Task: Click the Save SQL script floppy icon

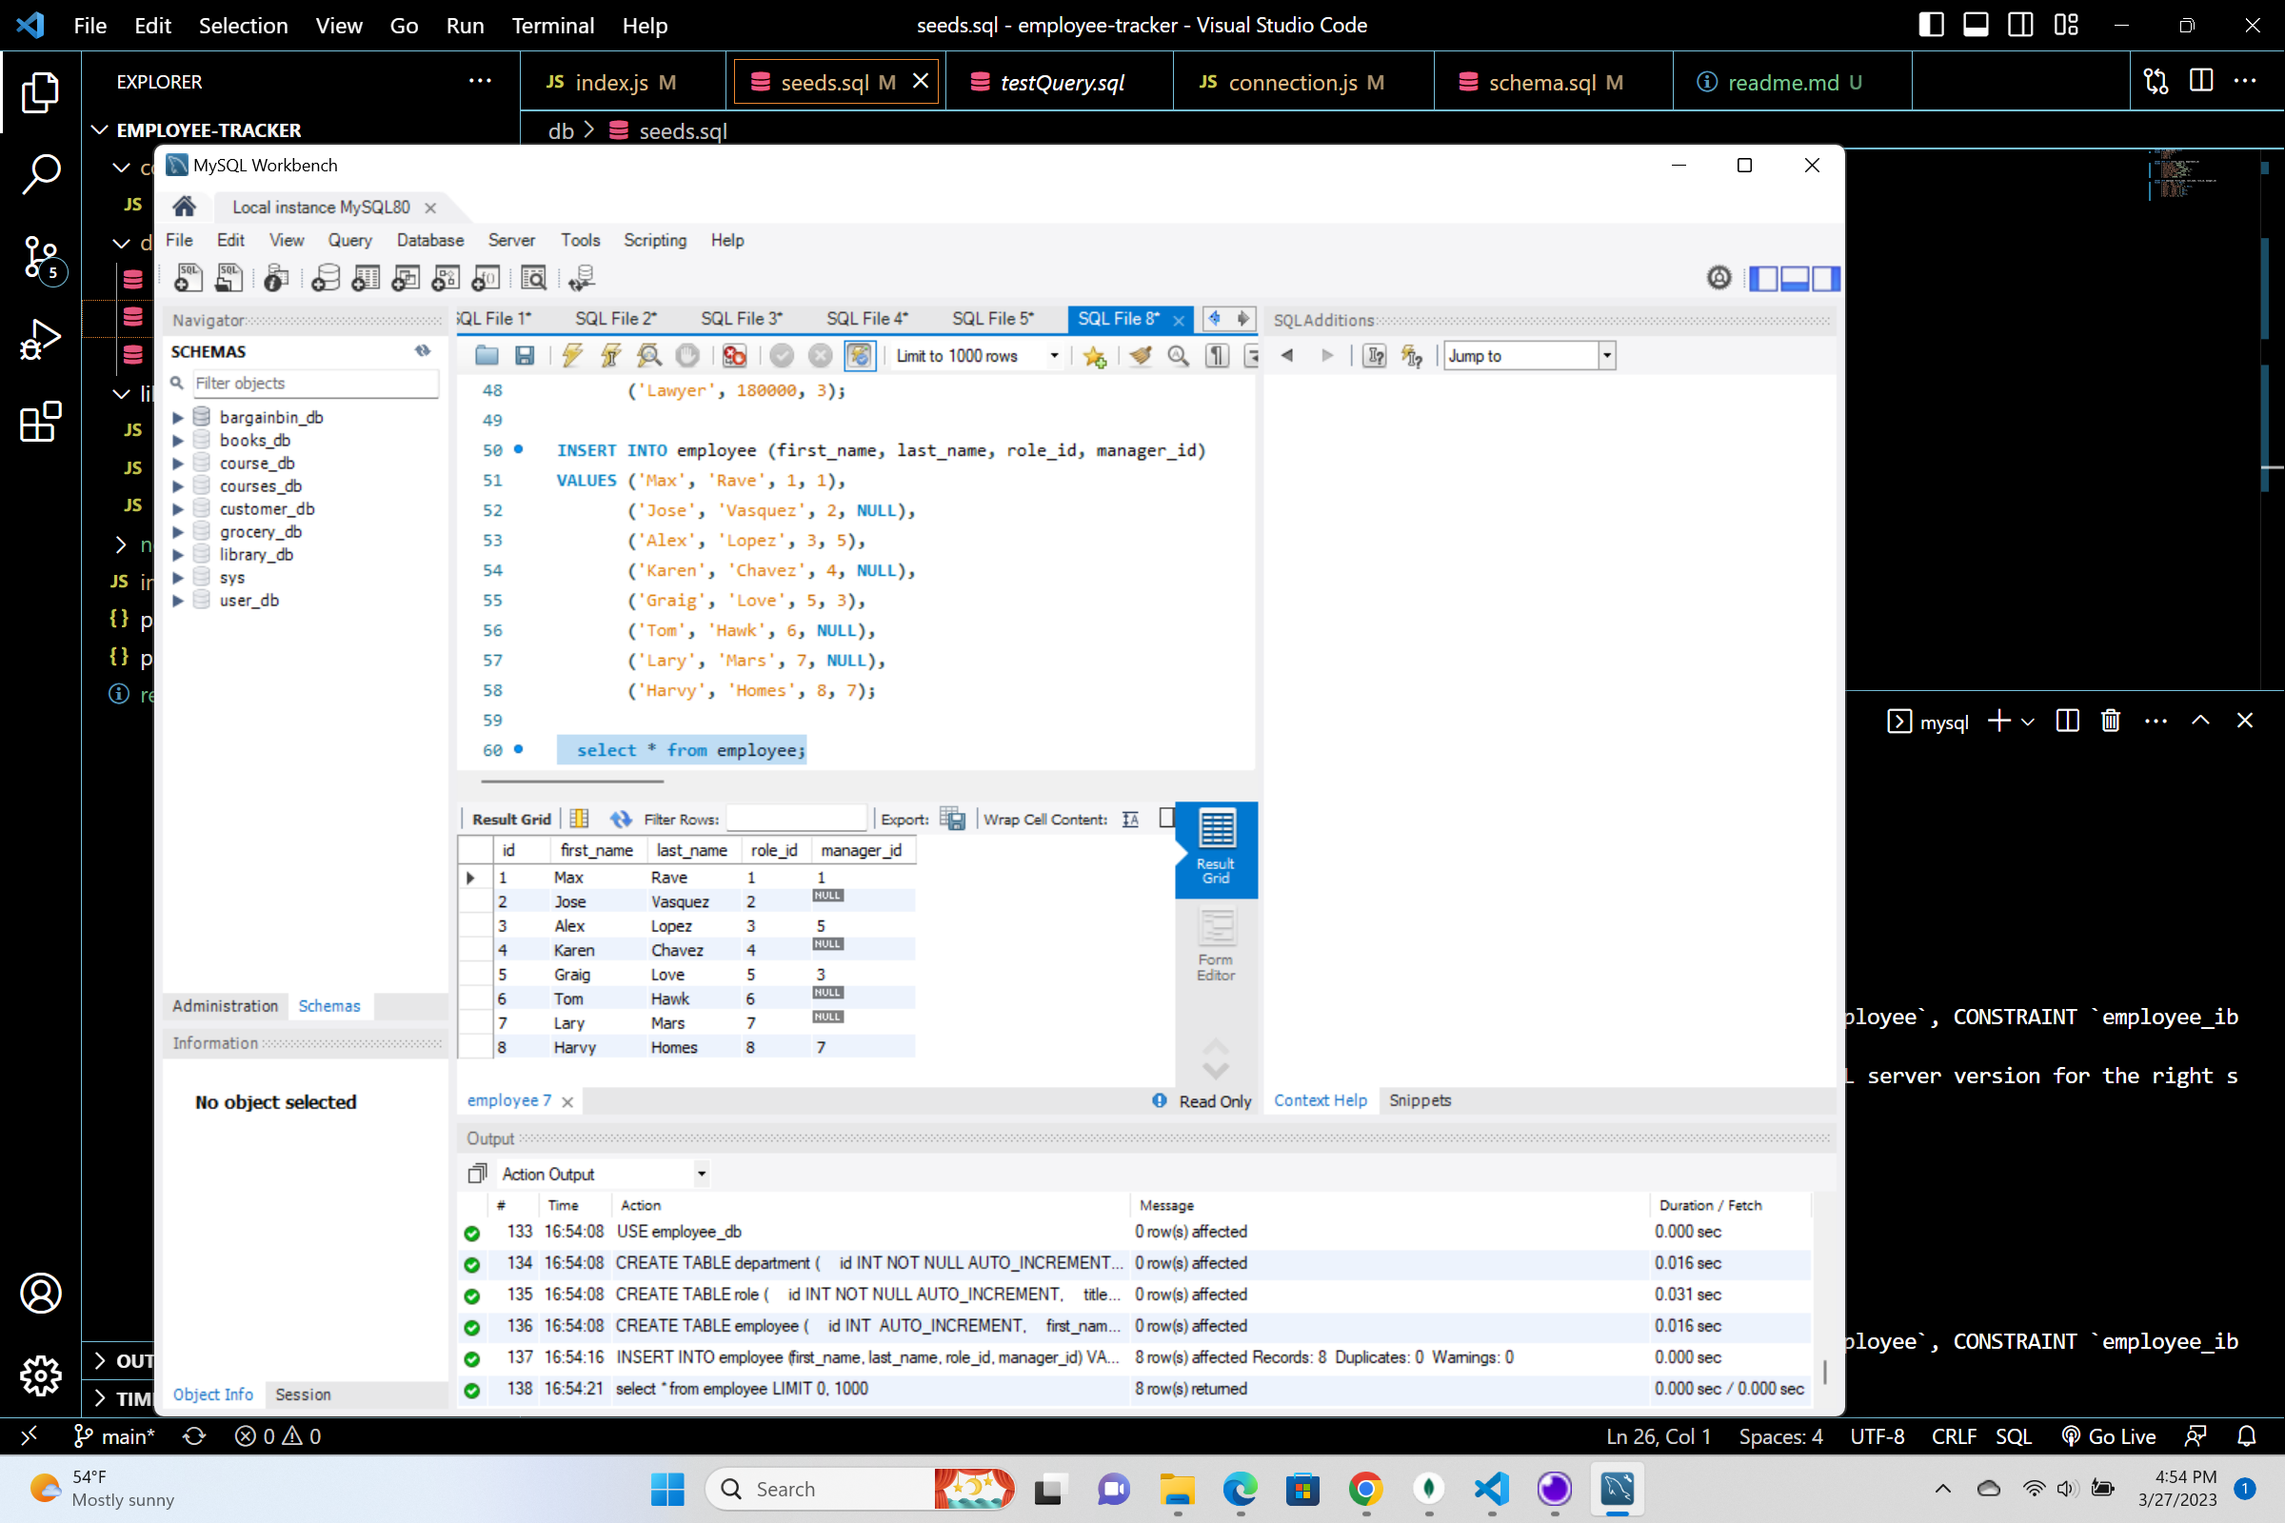Action: pyautogui.click(x=525, y=356)
